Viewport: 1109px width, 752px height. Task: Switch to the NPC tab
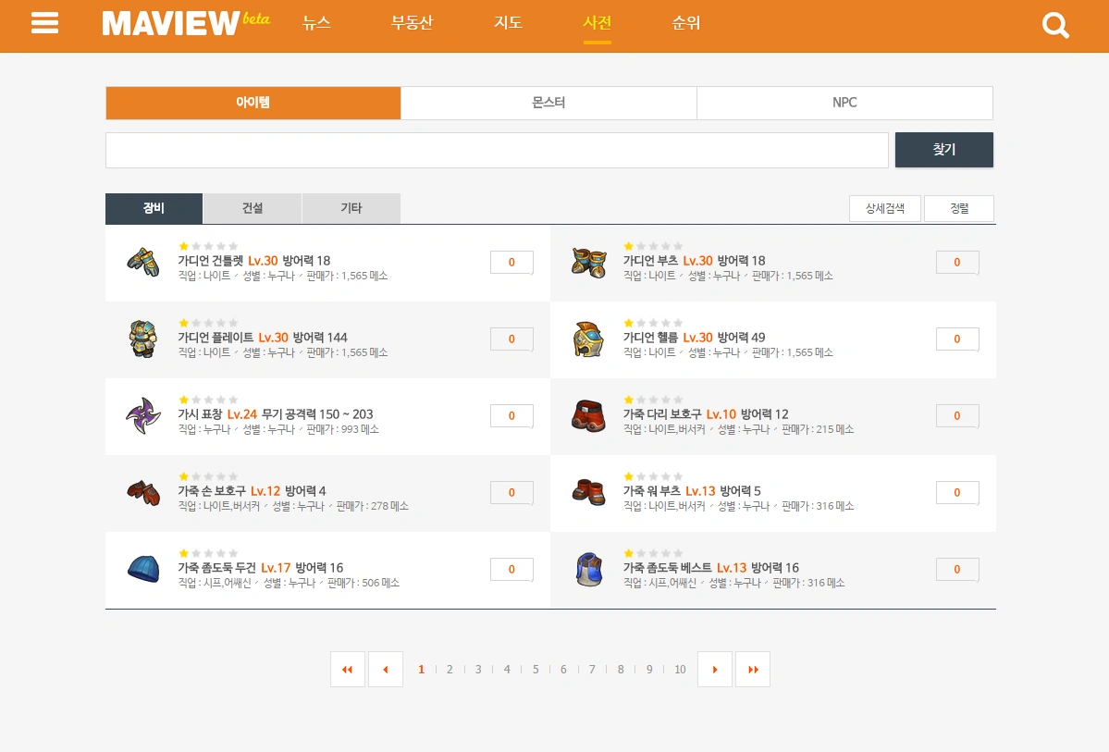(844, 103)
